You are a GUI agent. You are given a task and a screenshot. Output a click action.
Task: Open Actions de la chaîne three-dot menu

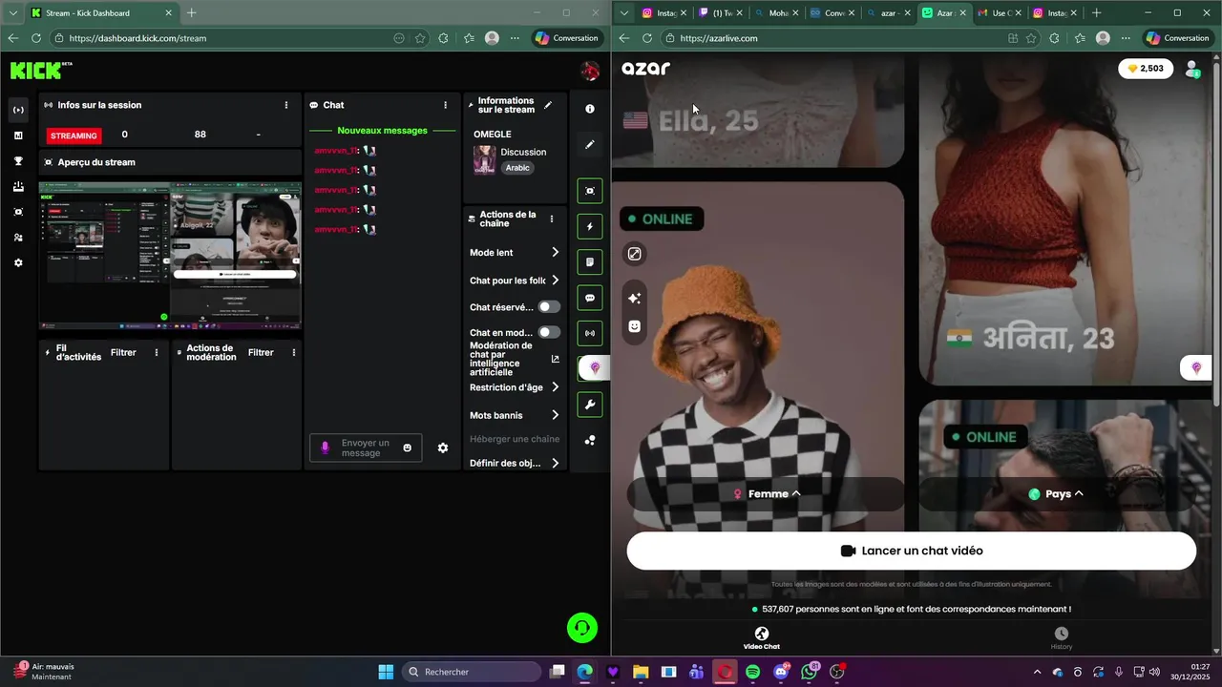(551, 219)
